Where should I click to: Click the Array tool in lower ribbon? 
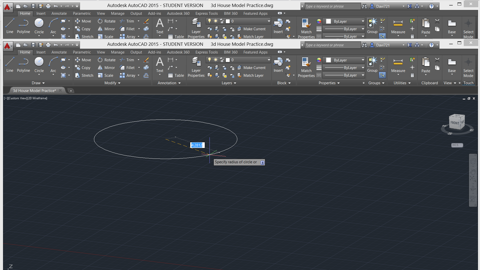[x=128, y=75]
